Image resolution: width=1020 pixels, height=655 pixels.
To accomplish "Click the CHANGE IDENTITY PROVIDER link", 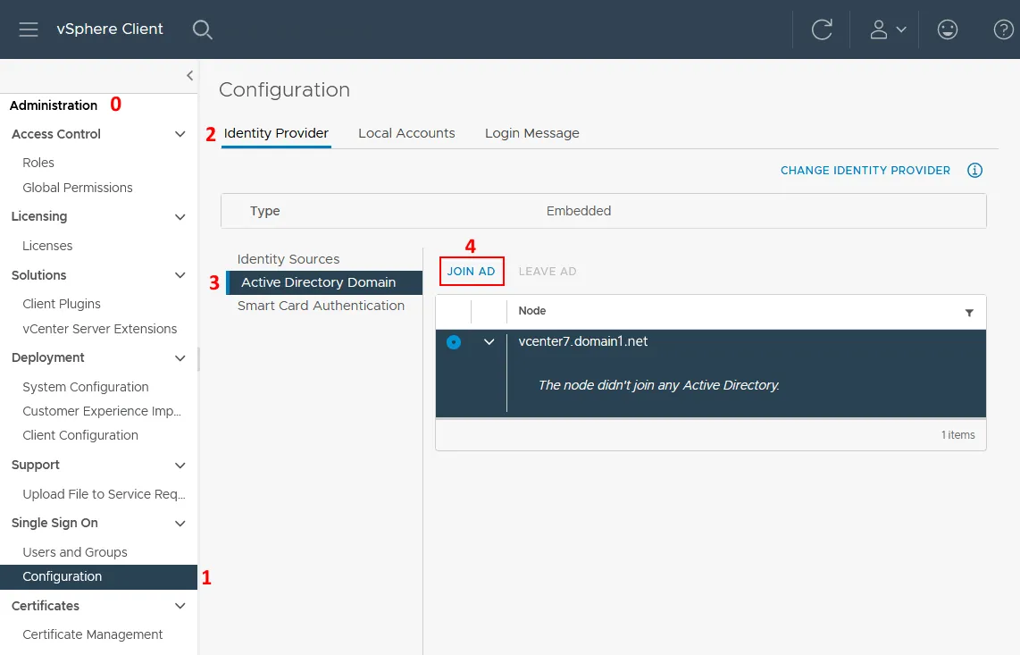I will coord(865,171).
